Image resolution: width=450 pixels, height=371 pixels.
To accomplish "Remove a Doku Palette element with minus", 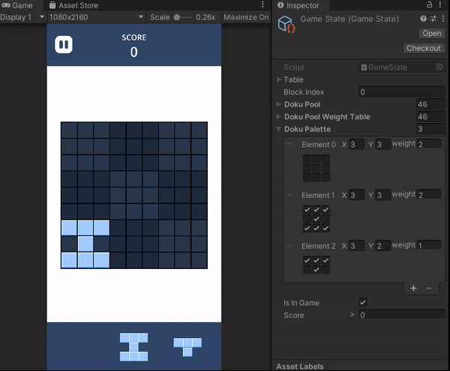I will coord(429,288).
